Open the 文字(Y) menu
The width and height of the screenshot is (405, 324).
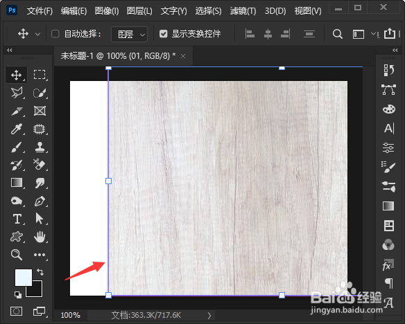click(x=173, y=11)
